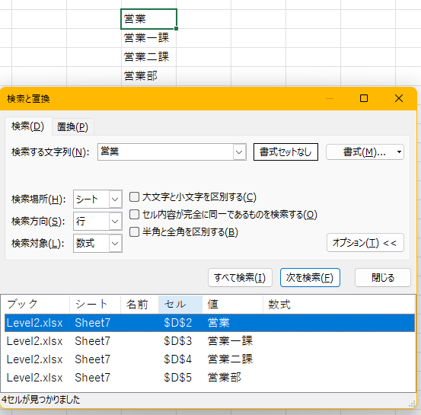421x415 pixels.
Task: Maximize the 検索と置換 dialog
Action: [364, 98]
